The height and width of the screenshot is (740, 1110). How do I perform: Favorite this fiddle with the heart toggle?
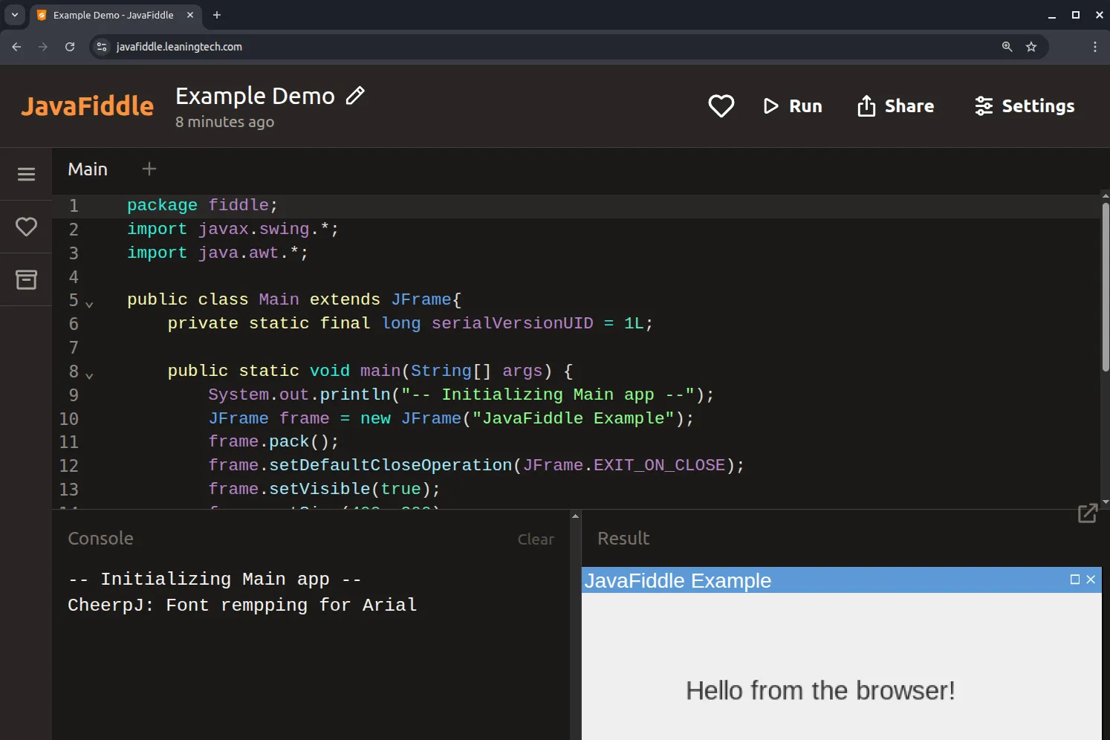(x=720, y=106)
